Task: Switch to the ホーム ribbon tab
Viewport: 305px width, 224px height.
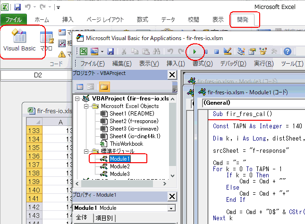Action: click(x=42, y=20)
